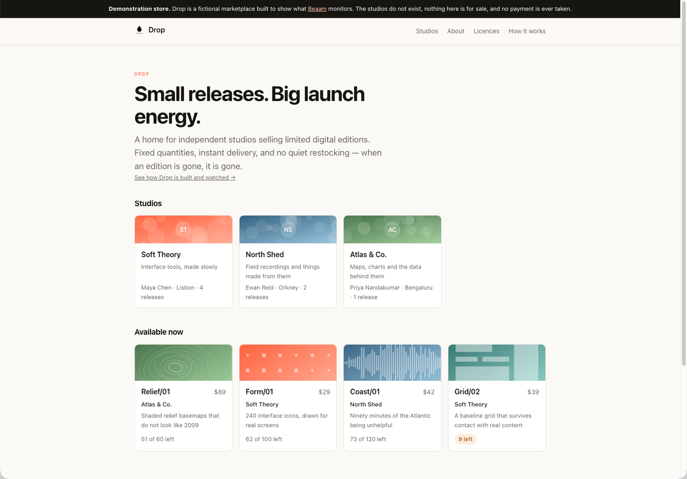
Task: Click the NS avatar badge for North Shed
Action: [x=288, y=229]
